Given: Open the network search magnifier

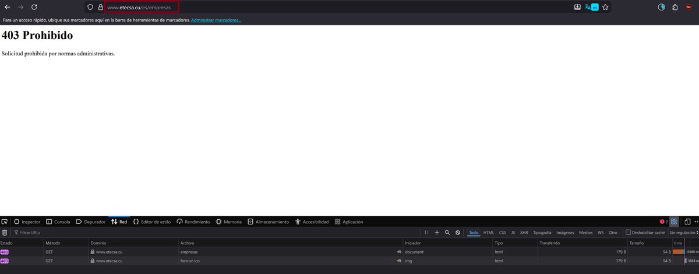Looking at the screenshot, I should 447,232.
